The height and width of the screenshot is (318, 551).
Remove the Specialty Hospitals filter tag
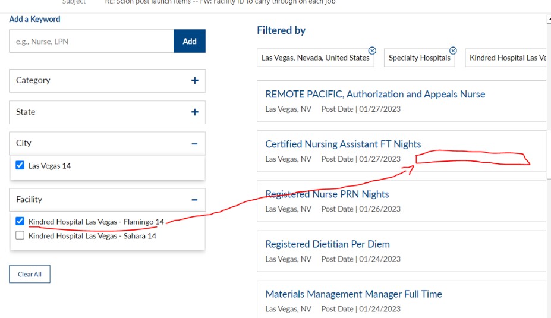[x=453, y=51]
